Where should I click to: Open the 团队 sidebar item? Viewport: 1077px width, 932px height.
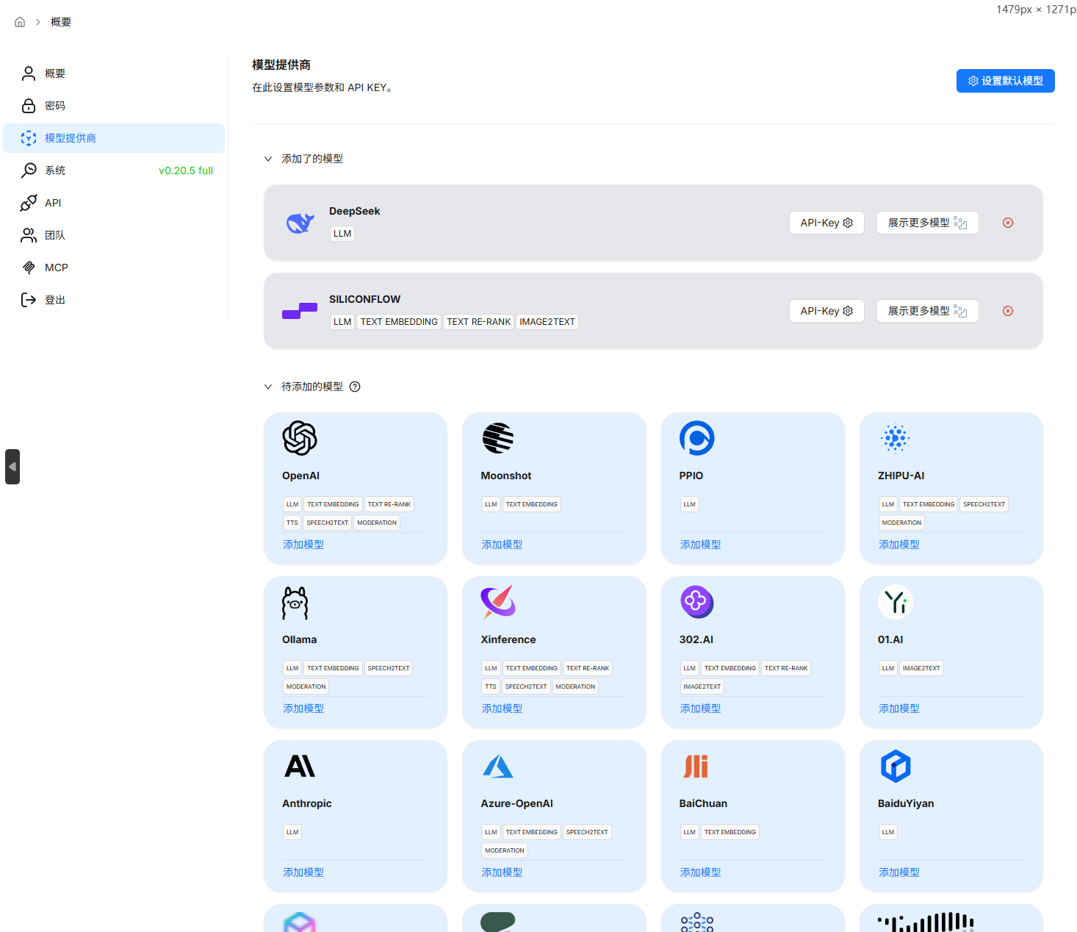113,235
